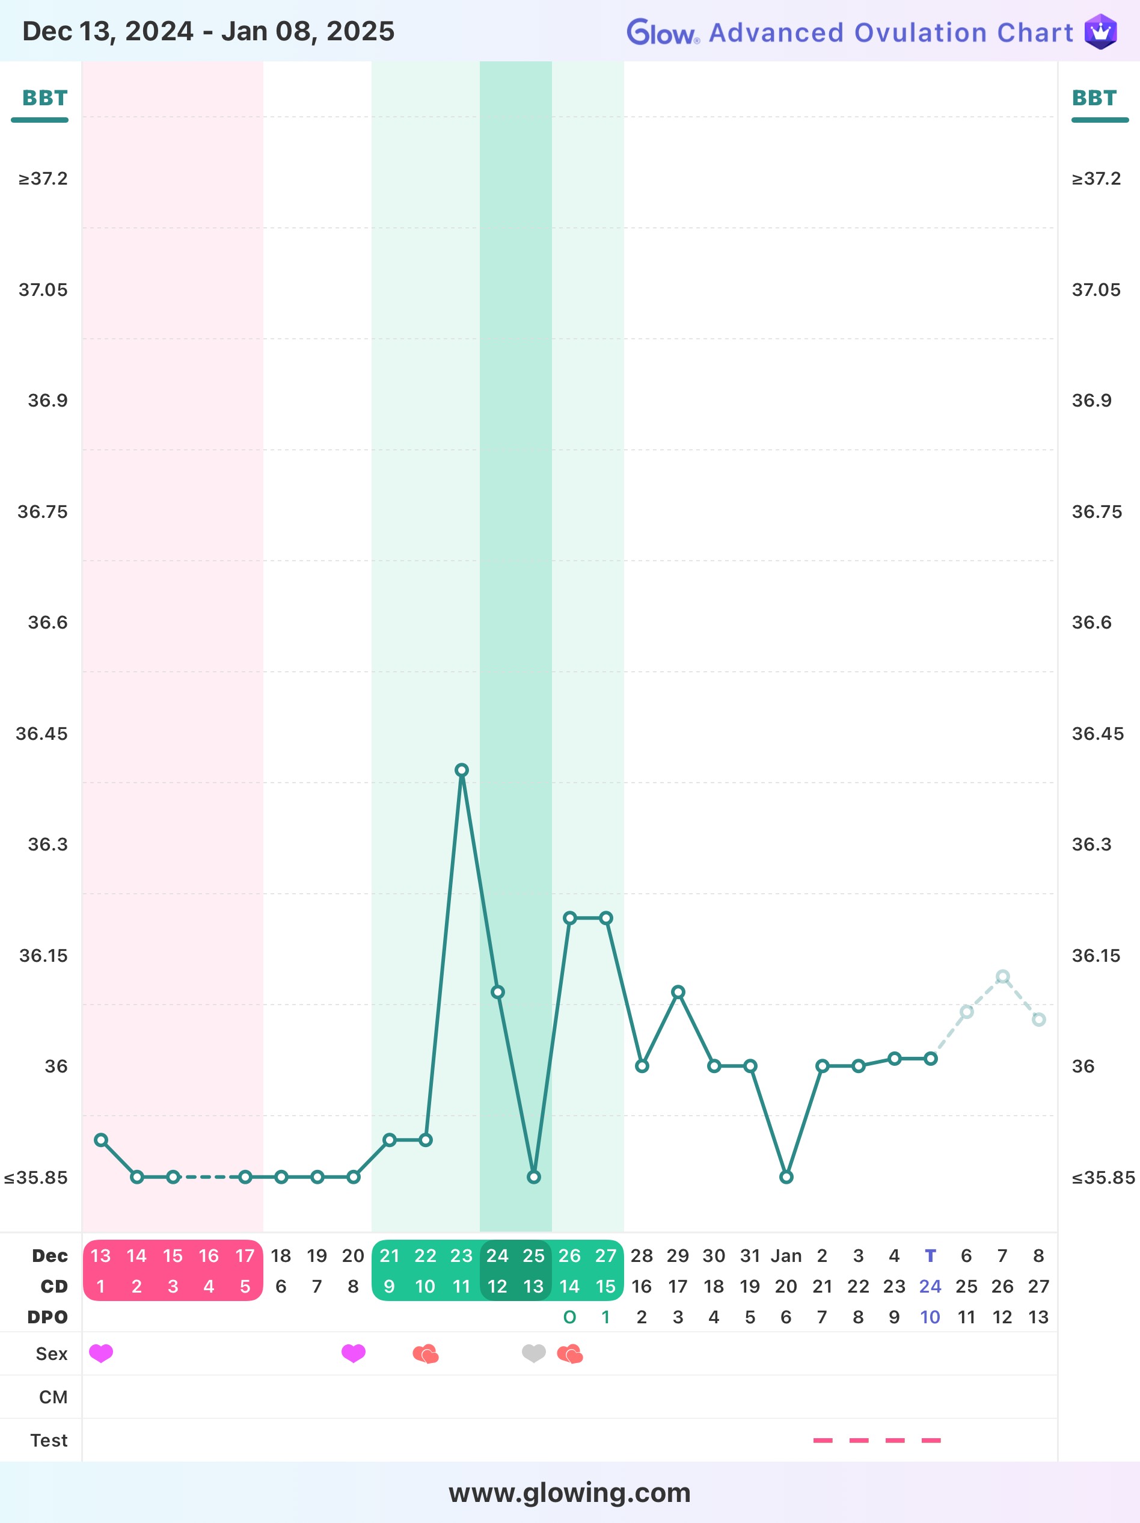Click the pink heart on Dec 13
This screenshot has height=1523, width=1140.
pyautogui.click(x=101, y=1353)
